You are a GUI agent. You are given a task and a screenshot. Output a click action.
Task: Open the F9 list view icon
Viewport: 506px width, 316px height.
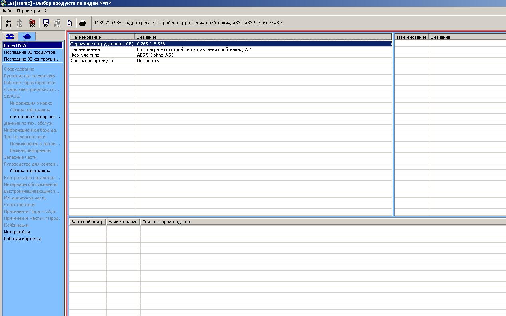click(x=46, y=23)
